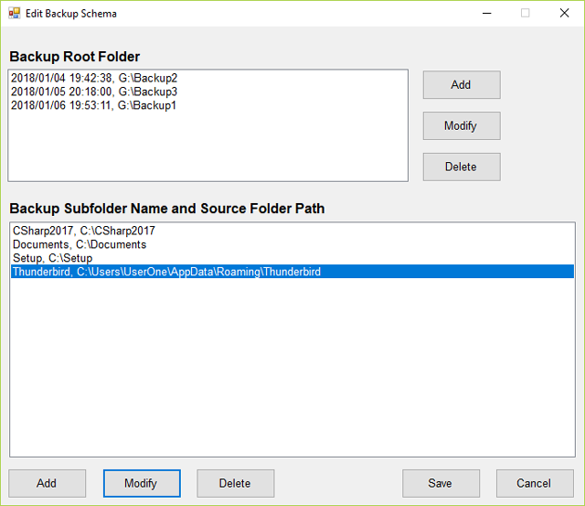Cancel editing the backup schema
The width and height of the screenshot is (585, 506).
(535, 483)
